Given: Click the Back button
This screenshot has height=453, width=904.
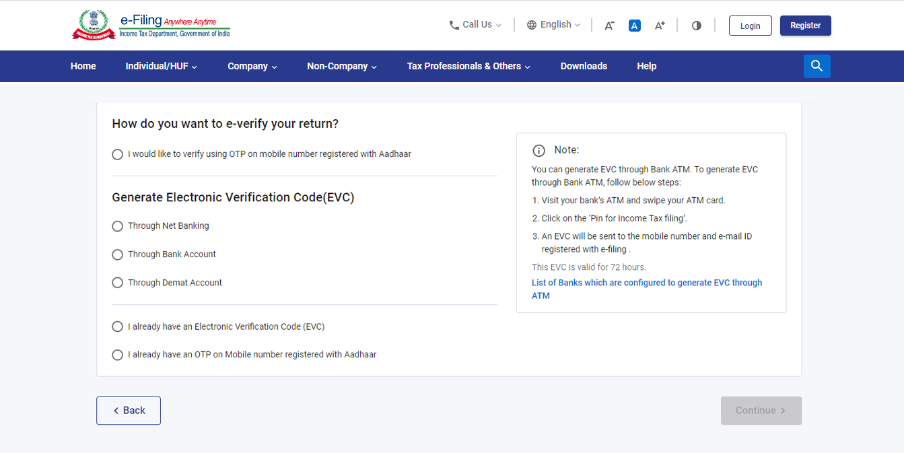Looking at the screenshot, I should click(128, 410).
